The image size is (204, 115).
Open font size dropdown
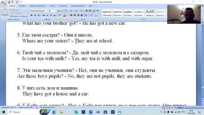tap(55, 11)
